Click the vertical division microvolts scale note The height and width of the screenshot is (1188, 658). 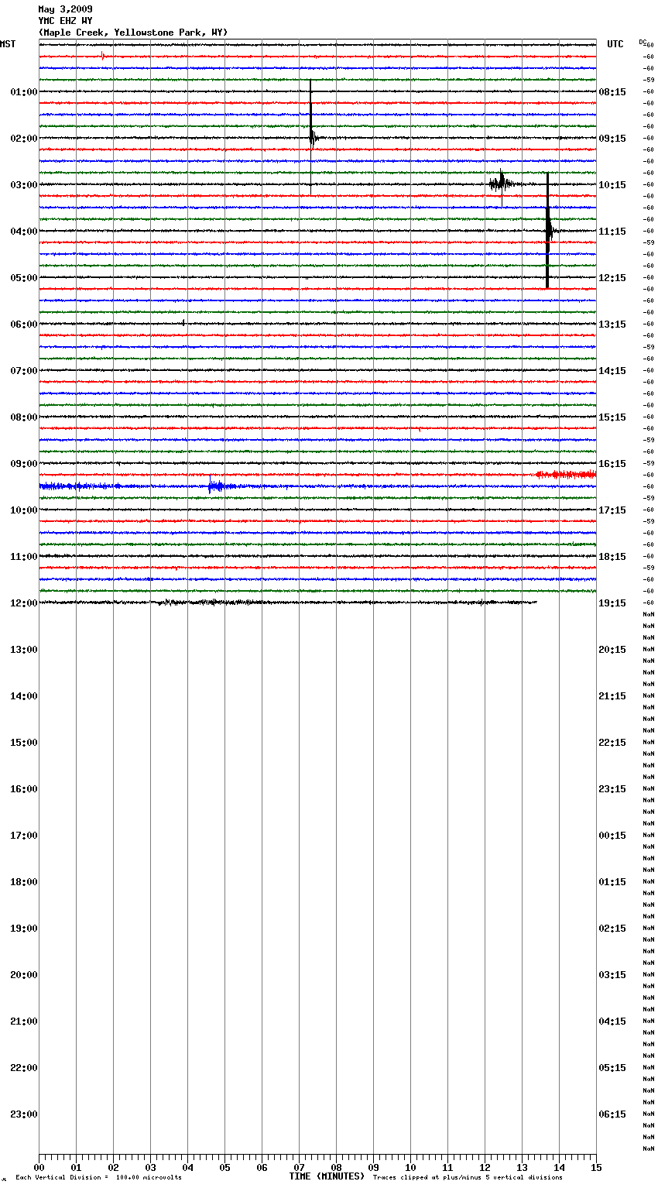pyautogui.click(x=98, y=1178)
